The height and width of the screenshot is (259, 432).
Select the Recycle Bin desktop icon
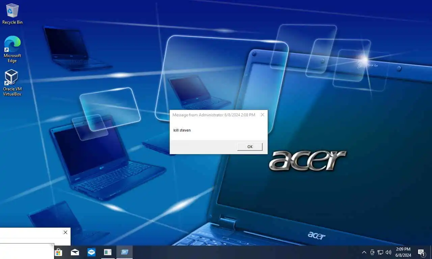click(x=12, y=14)
